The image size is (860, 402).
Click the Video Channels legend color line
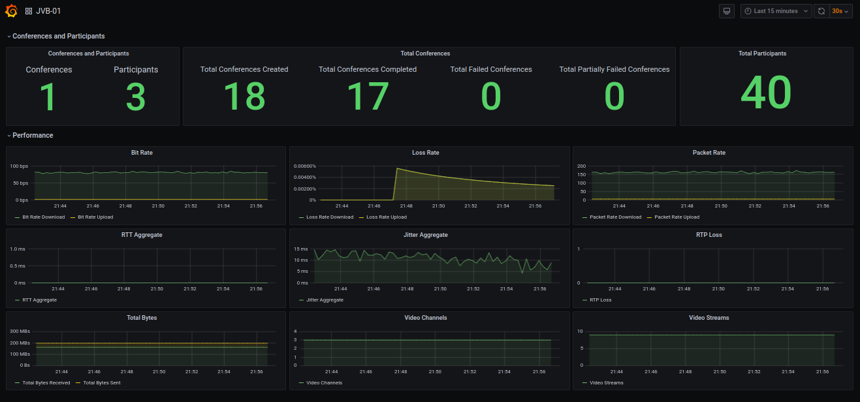pos(301,383)
